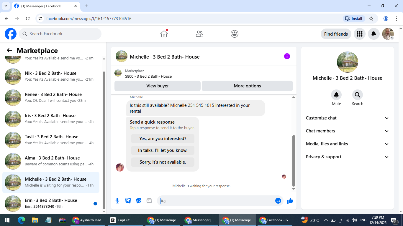Open Tavii's 3 Bed 2 Bath conversation
The width and height of the screenshot is (403, 226).
coord(51,140)
